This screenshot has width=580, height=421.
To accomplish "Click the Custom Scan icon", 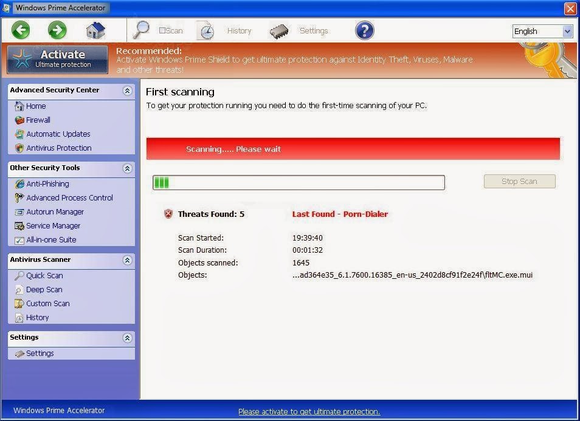I will 19,304.
